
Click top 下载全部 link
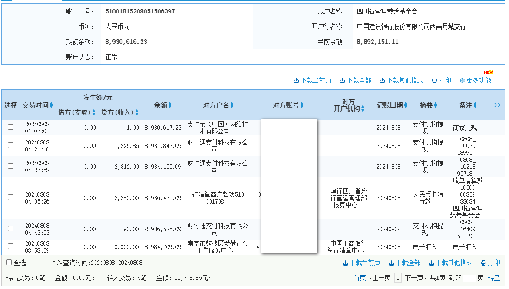(x=355, y=80)
